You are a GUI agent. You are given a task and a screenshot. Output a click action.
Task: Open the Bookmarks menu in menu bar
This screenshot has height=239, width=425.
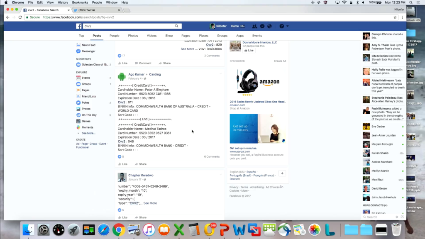click(80, 2)
